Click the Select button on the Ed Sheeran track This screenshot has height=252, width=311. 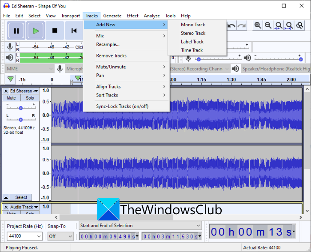[x=21, y=197]
